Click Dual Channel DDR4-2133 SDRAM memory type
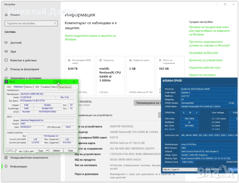239x183 pixels. tap(209, 158)
